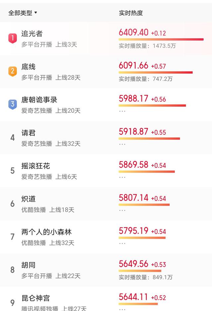
Task: Select 唐朝诡事录 from the ranking list
Action: tap(39, 100)
